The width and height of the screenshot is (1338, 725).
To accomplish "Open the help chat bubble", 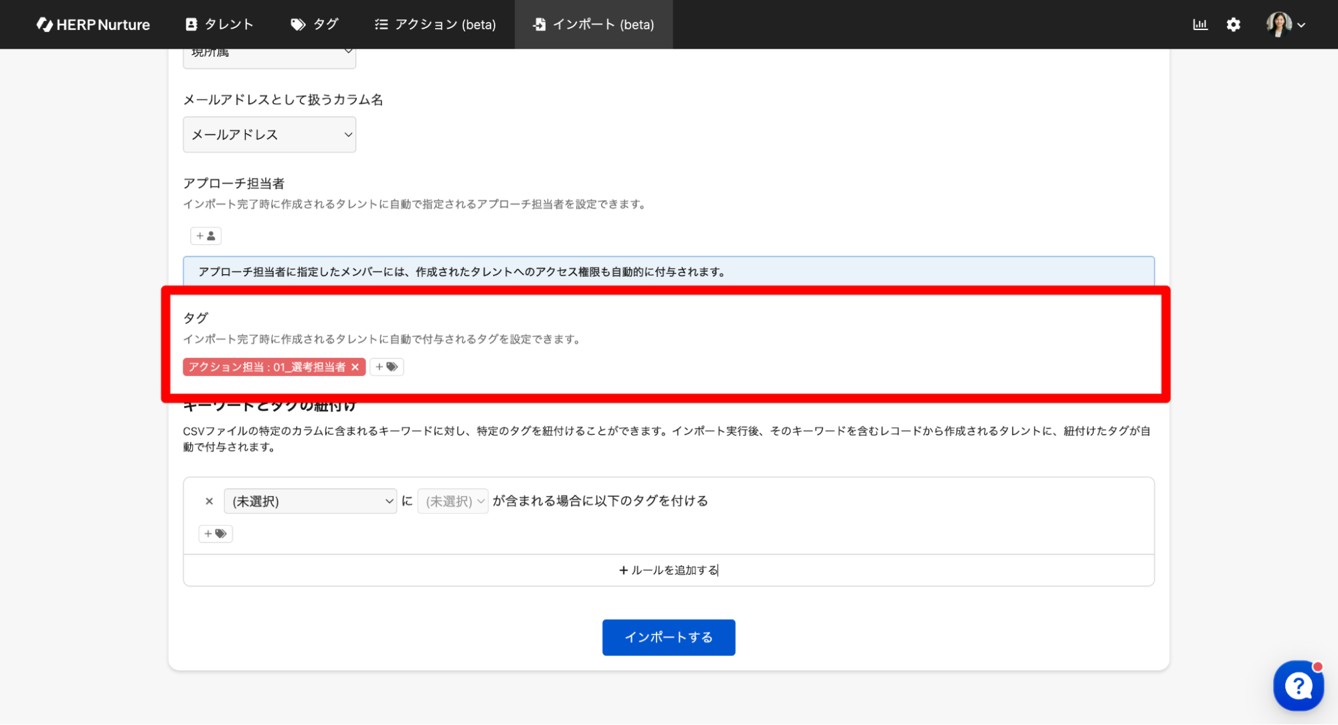I will click(1298, 686).
